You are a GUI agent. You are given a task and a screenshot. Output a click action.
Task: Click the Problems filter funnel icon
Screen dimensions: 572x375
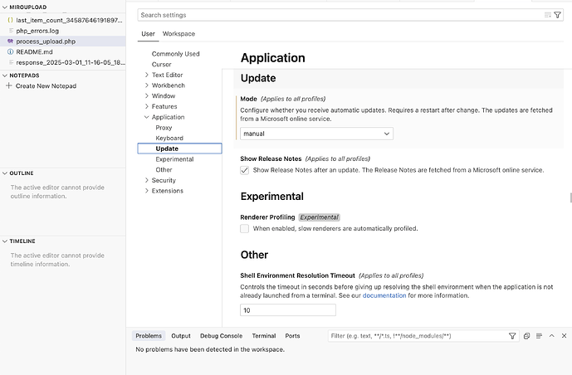click(x=512, y=336)
